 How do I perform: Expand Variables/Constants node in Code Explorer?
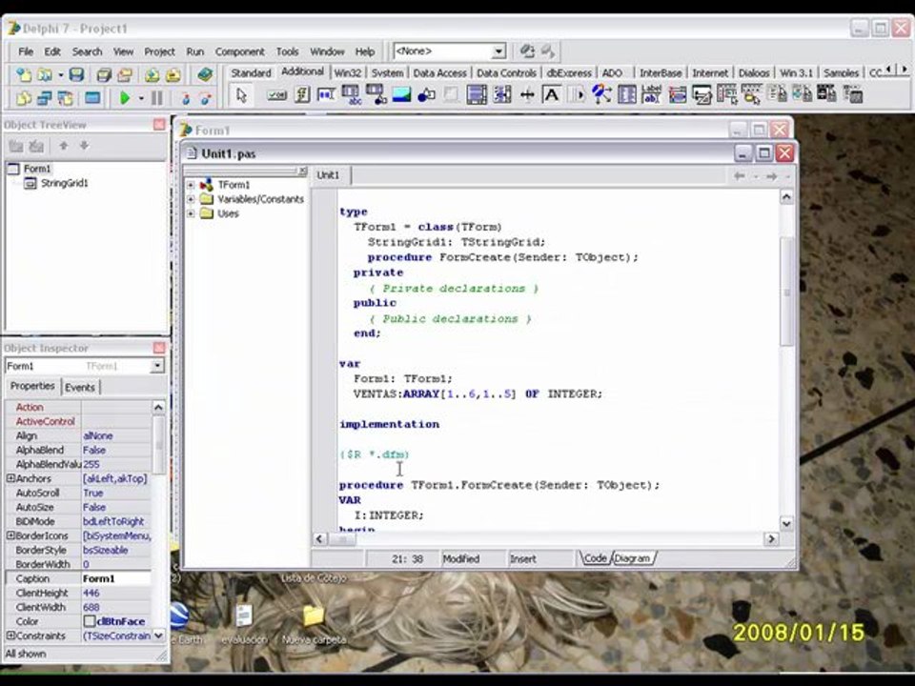point(191,199)
